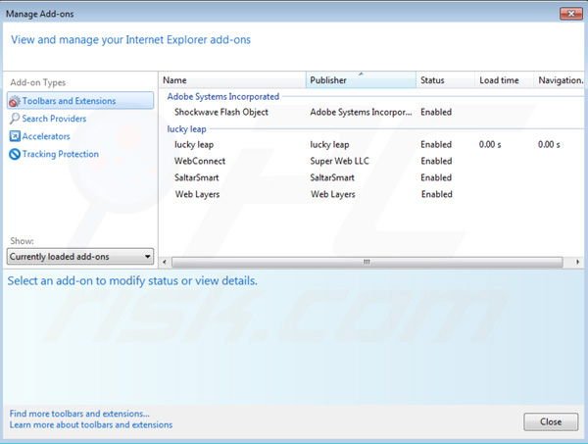Image resolution: width=588 pixels, height=444 pixels.
Task: Collapse the Adobe Systems Incorporated group
Action: tap(223, 96)
